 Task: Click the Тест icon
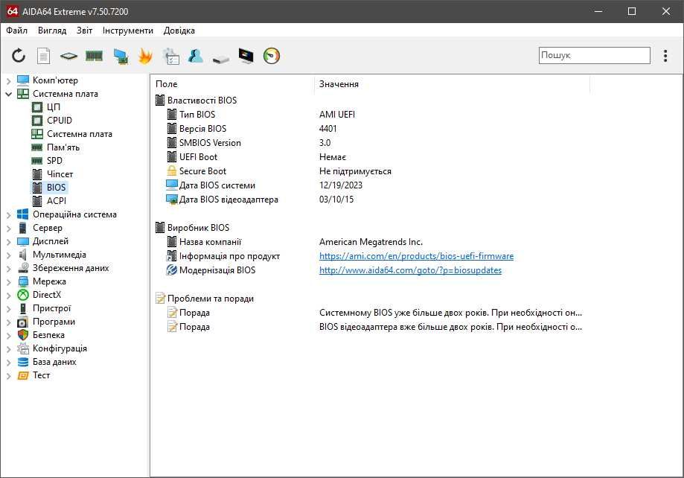click(x=22, y=375)
